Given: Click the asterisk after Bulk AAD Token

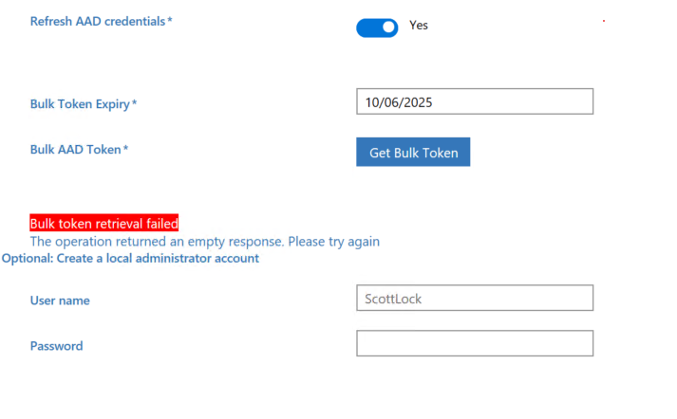Looking at the screenshot, I should click(x=125, y=148).
